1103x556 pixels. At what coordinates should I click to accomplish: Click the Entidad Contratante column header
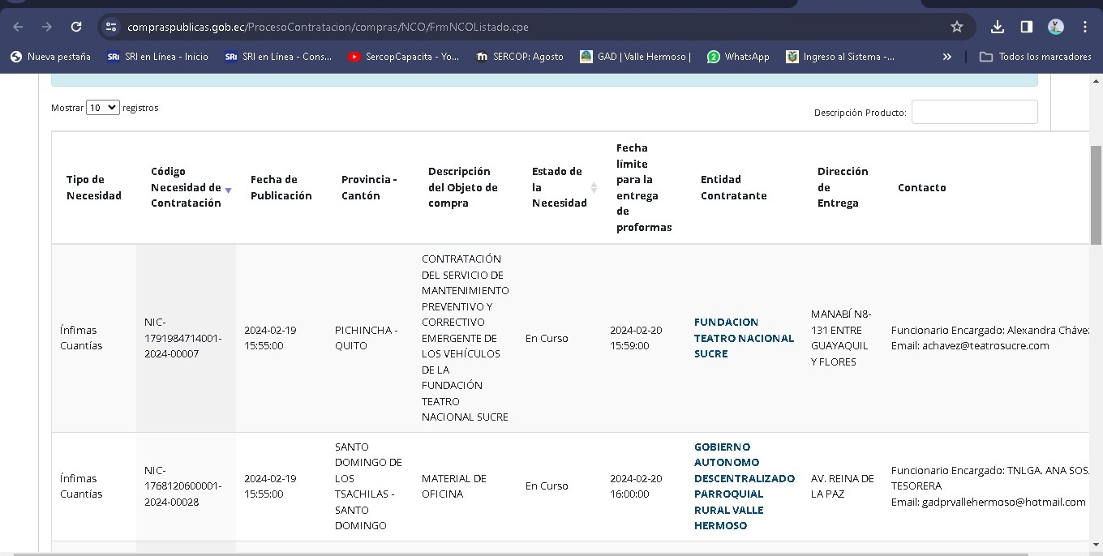pyautogui.click(x=733, y=187)
